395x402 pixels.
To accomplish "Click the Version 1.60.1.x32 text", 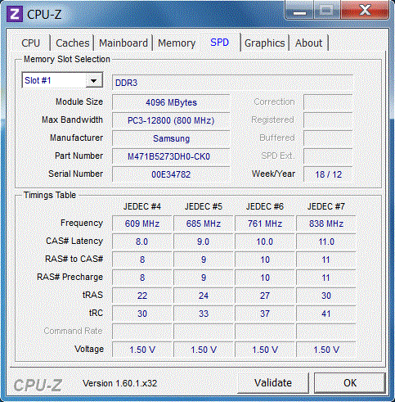I will tap(120, 383).
